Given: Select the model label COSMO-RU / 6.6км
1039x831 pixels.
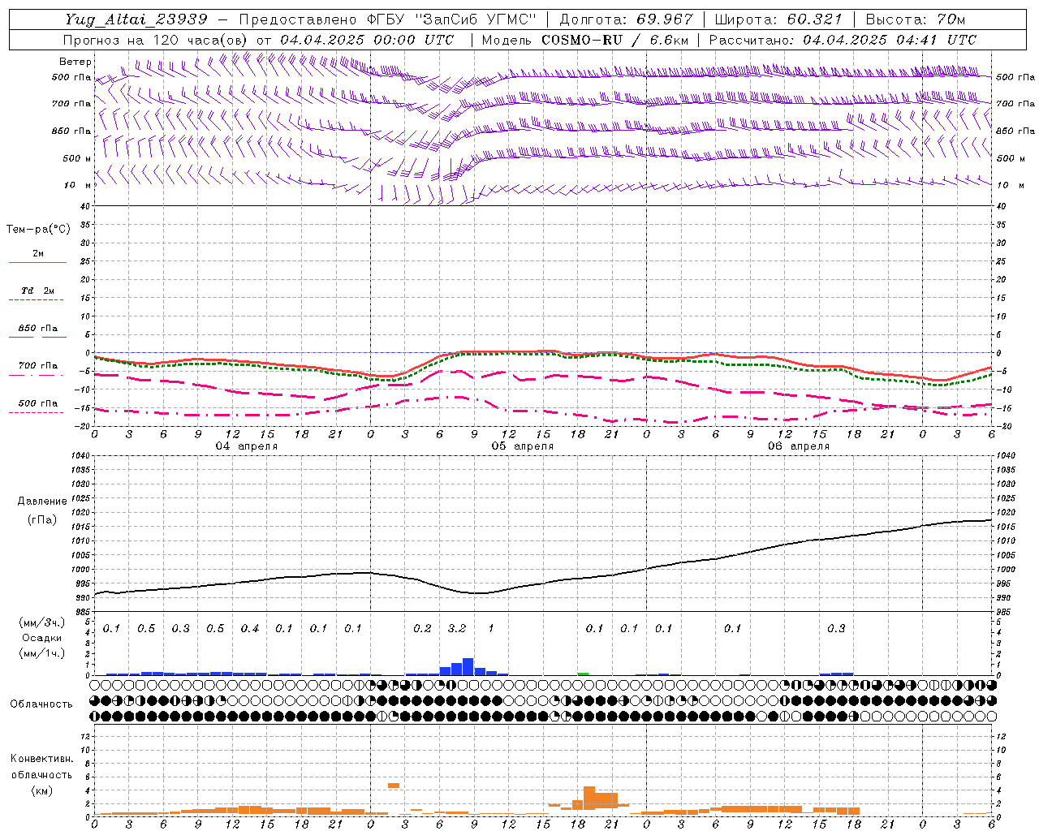Looking at the screenshot, I should click(615, 40).
